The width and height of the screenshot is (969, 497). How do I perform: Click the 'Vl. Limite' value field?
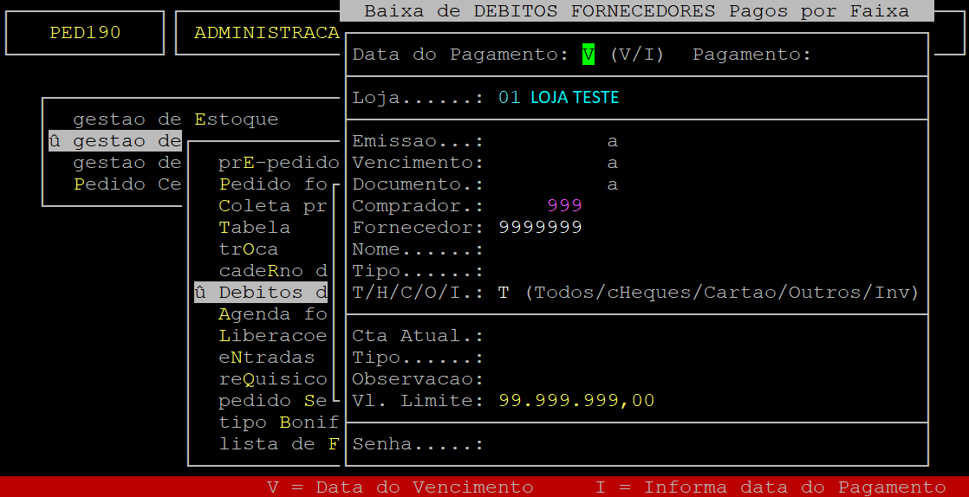576,401
